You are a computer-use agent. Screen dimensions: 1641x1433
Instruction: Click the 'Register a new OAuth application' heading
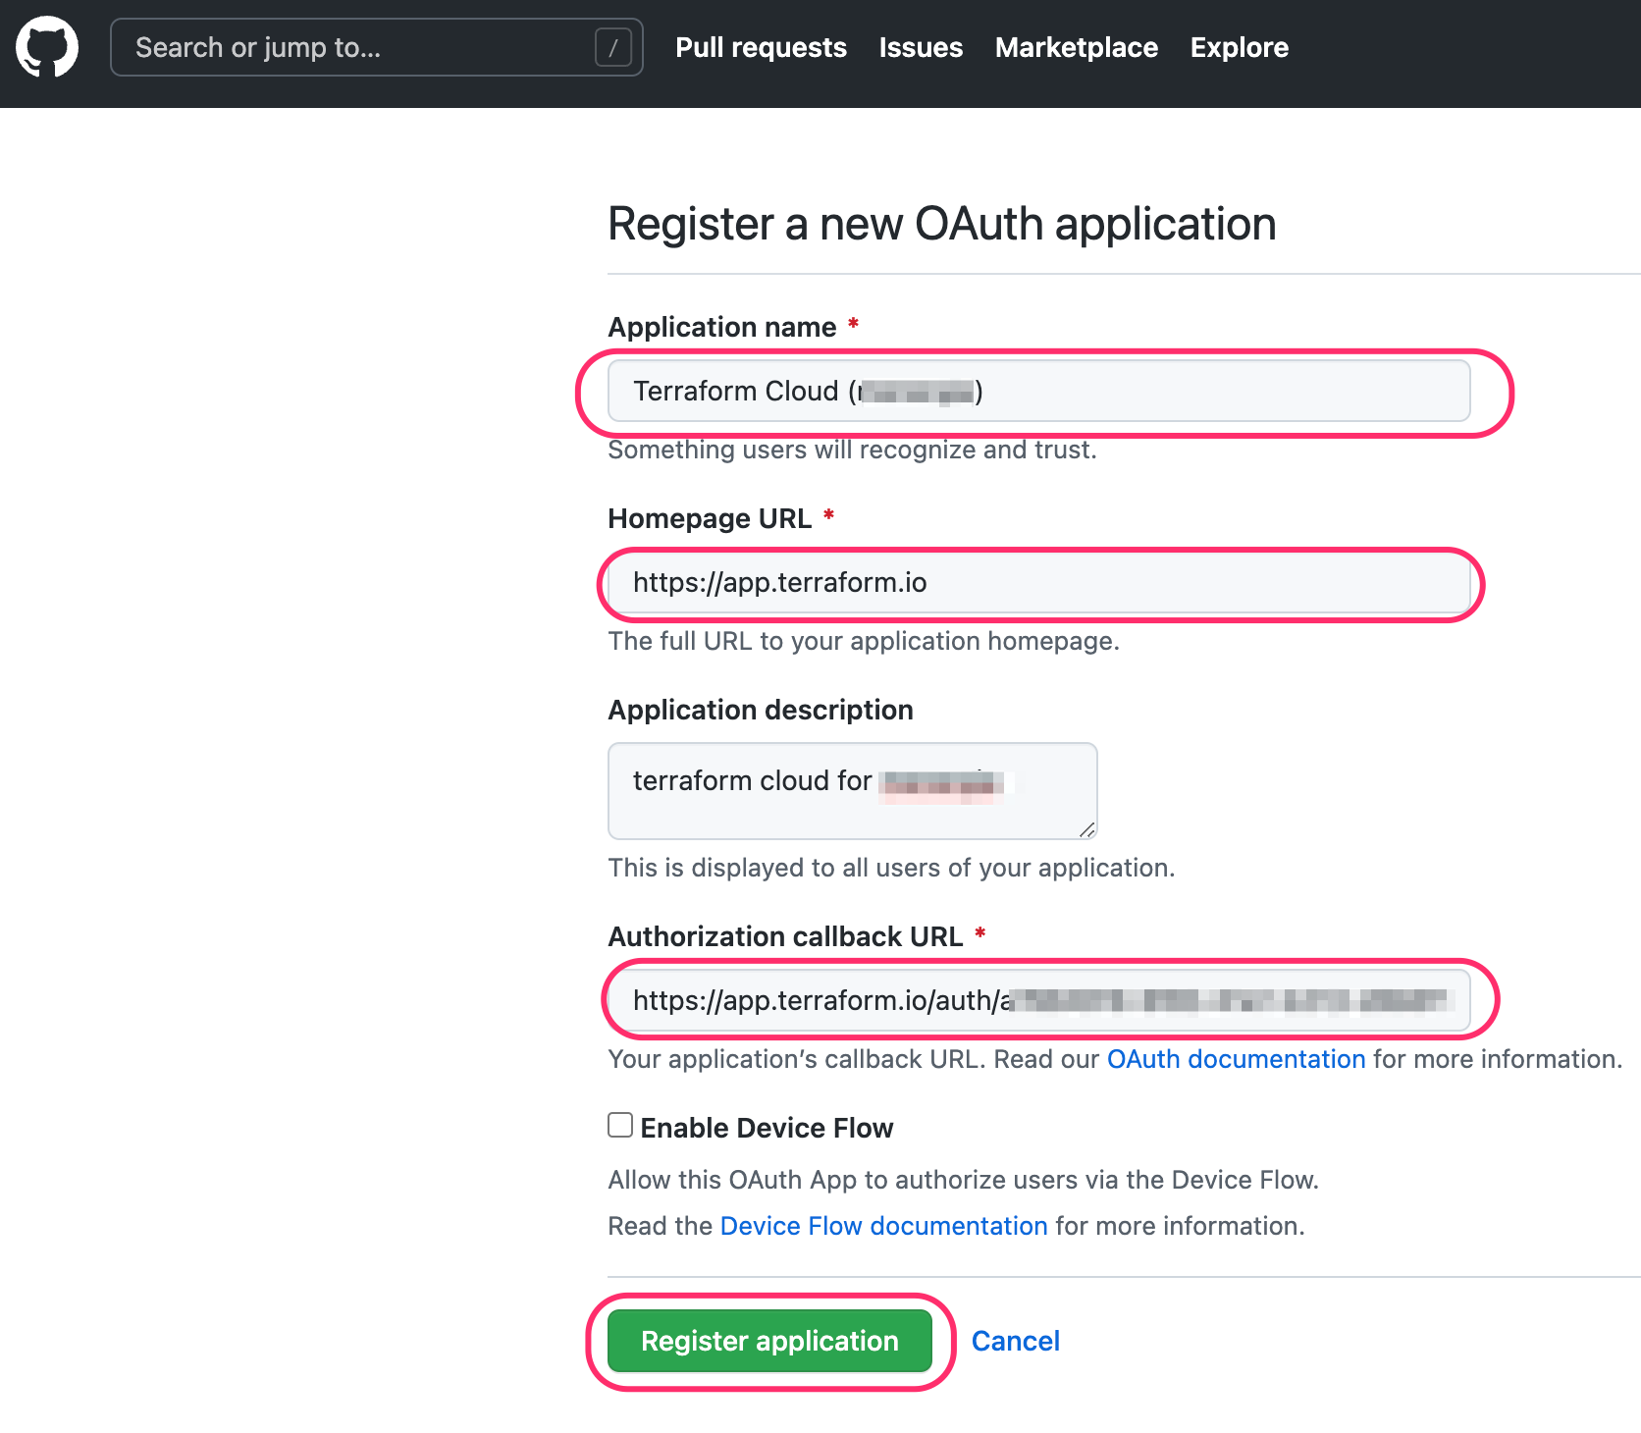pos(941,224)
